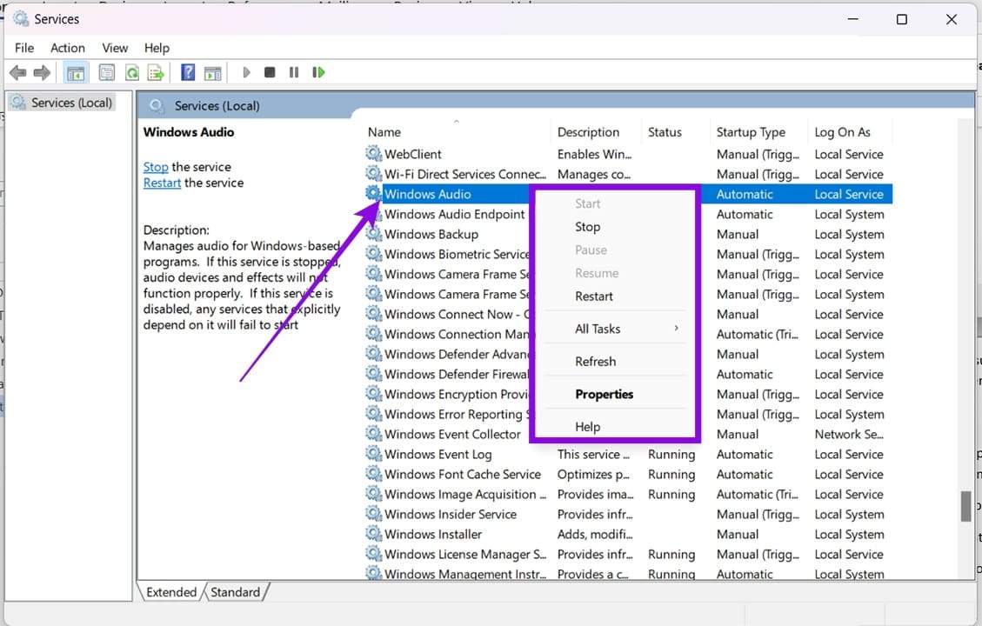Screen dimensions: 982x626
Task: Click the Stop the service link
Action: point(156,167)
